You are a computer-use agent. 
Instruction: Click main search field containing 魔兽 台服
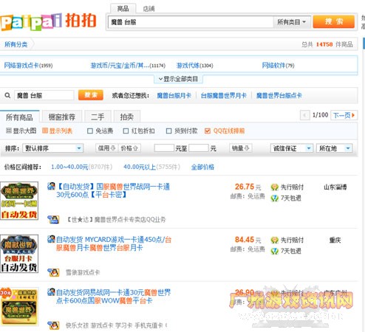coord(191,22)
